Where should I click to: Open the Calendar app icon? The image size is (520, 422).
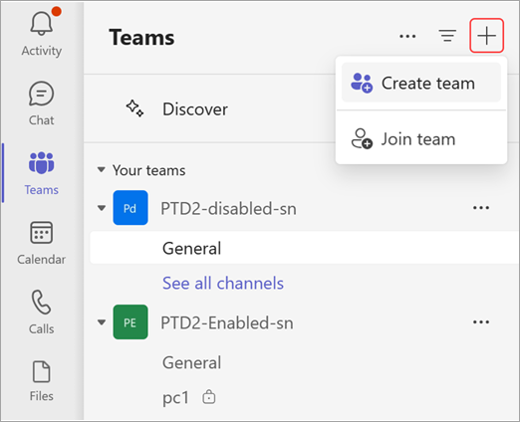tap(42, 243)
